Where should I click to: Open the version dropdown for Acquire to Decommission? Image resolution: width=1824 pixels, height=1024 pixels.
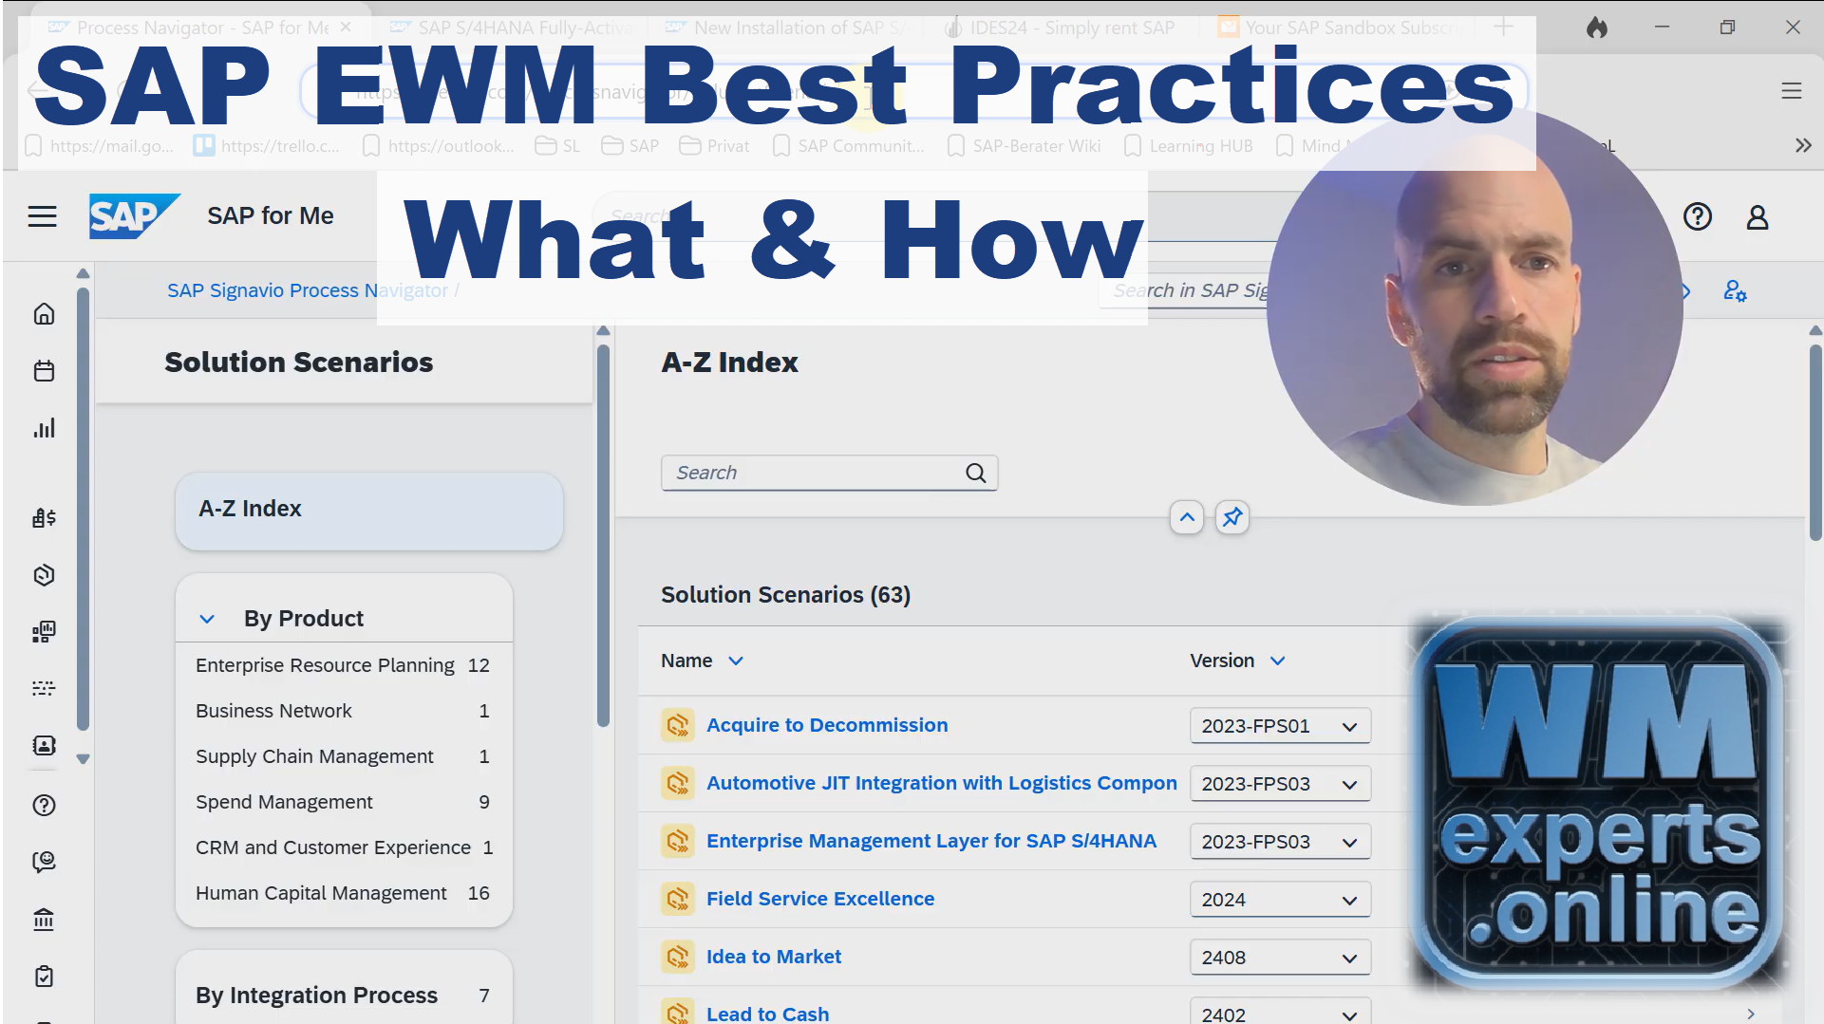[x=1347, y=725]
